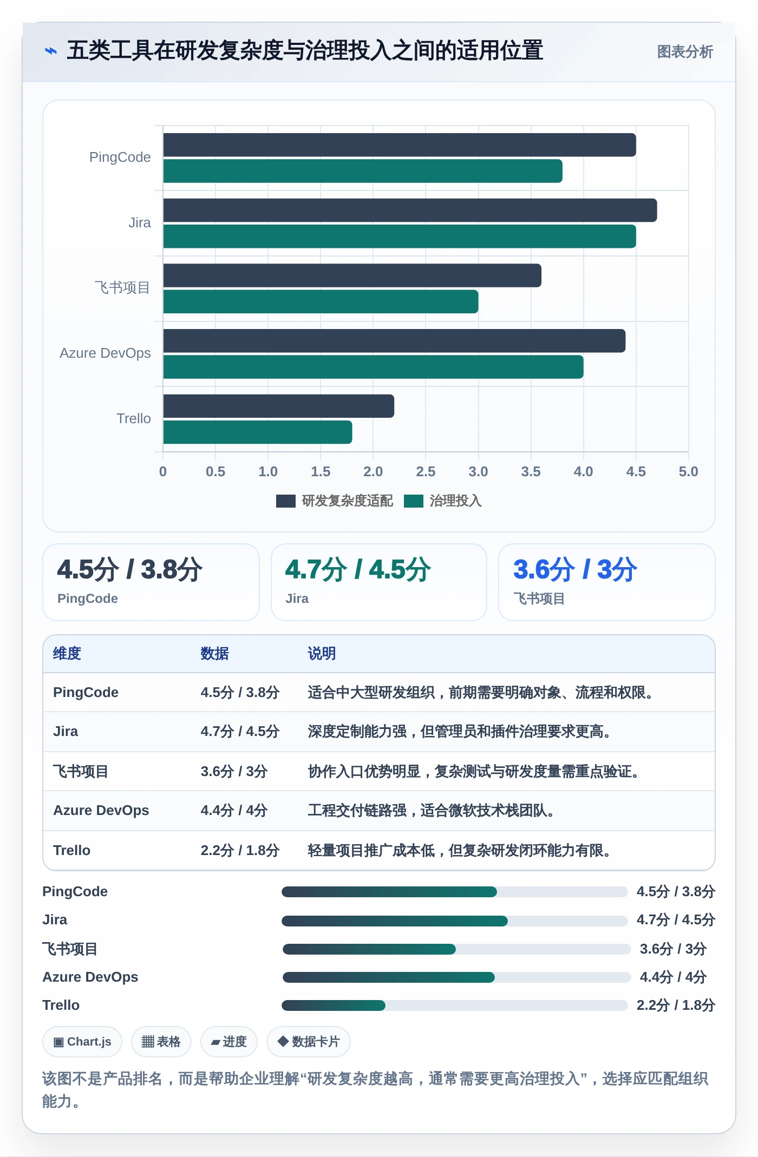
Task: Click the grid icon in 表格 chip
Action: point(148,1042)
